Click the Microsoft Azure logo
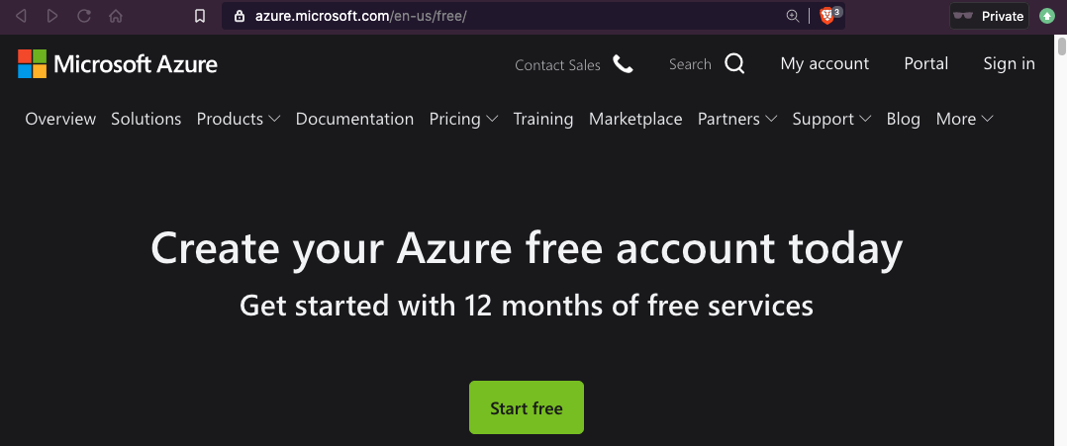Image resolution: width=1067 pixels, height=446 pixels. [118, 64]
